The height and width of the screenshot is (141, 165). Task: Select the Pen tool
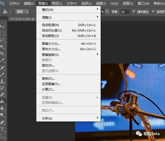click(x=2, y=122)
